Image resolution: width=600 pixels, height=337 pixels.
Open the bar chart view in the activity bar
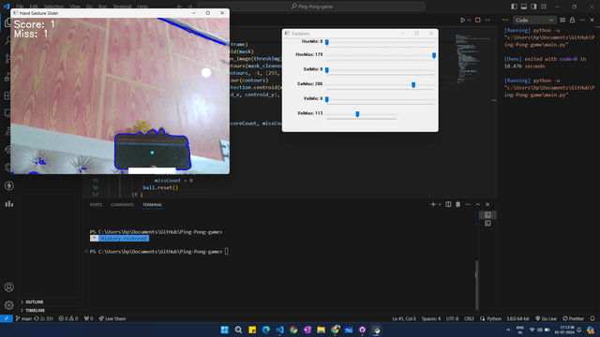tap(9, 204)
